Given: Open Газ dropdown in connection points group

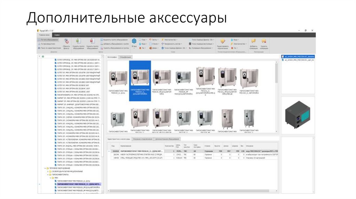Looking at the screenshot, I should tap(234, 48).
